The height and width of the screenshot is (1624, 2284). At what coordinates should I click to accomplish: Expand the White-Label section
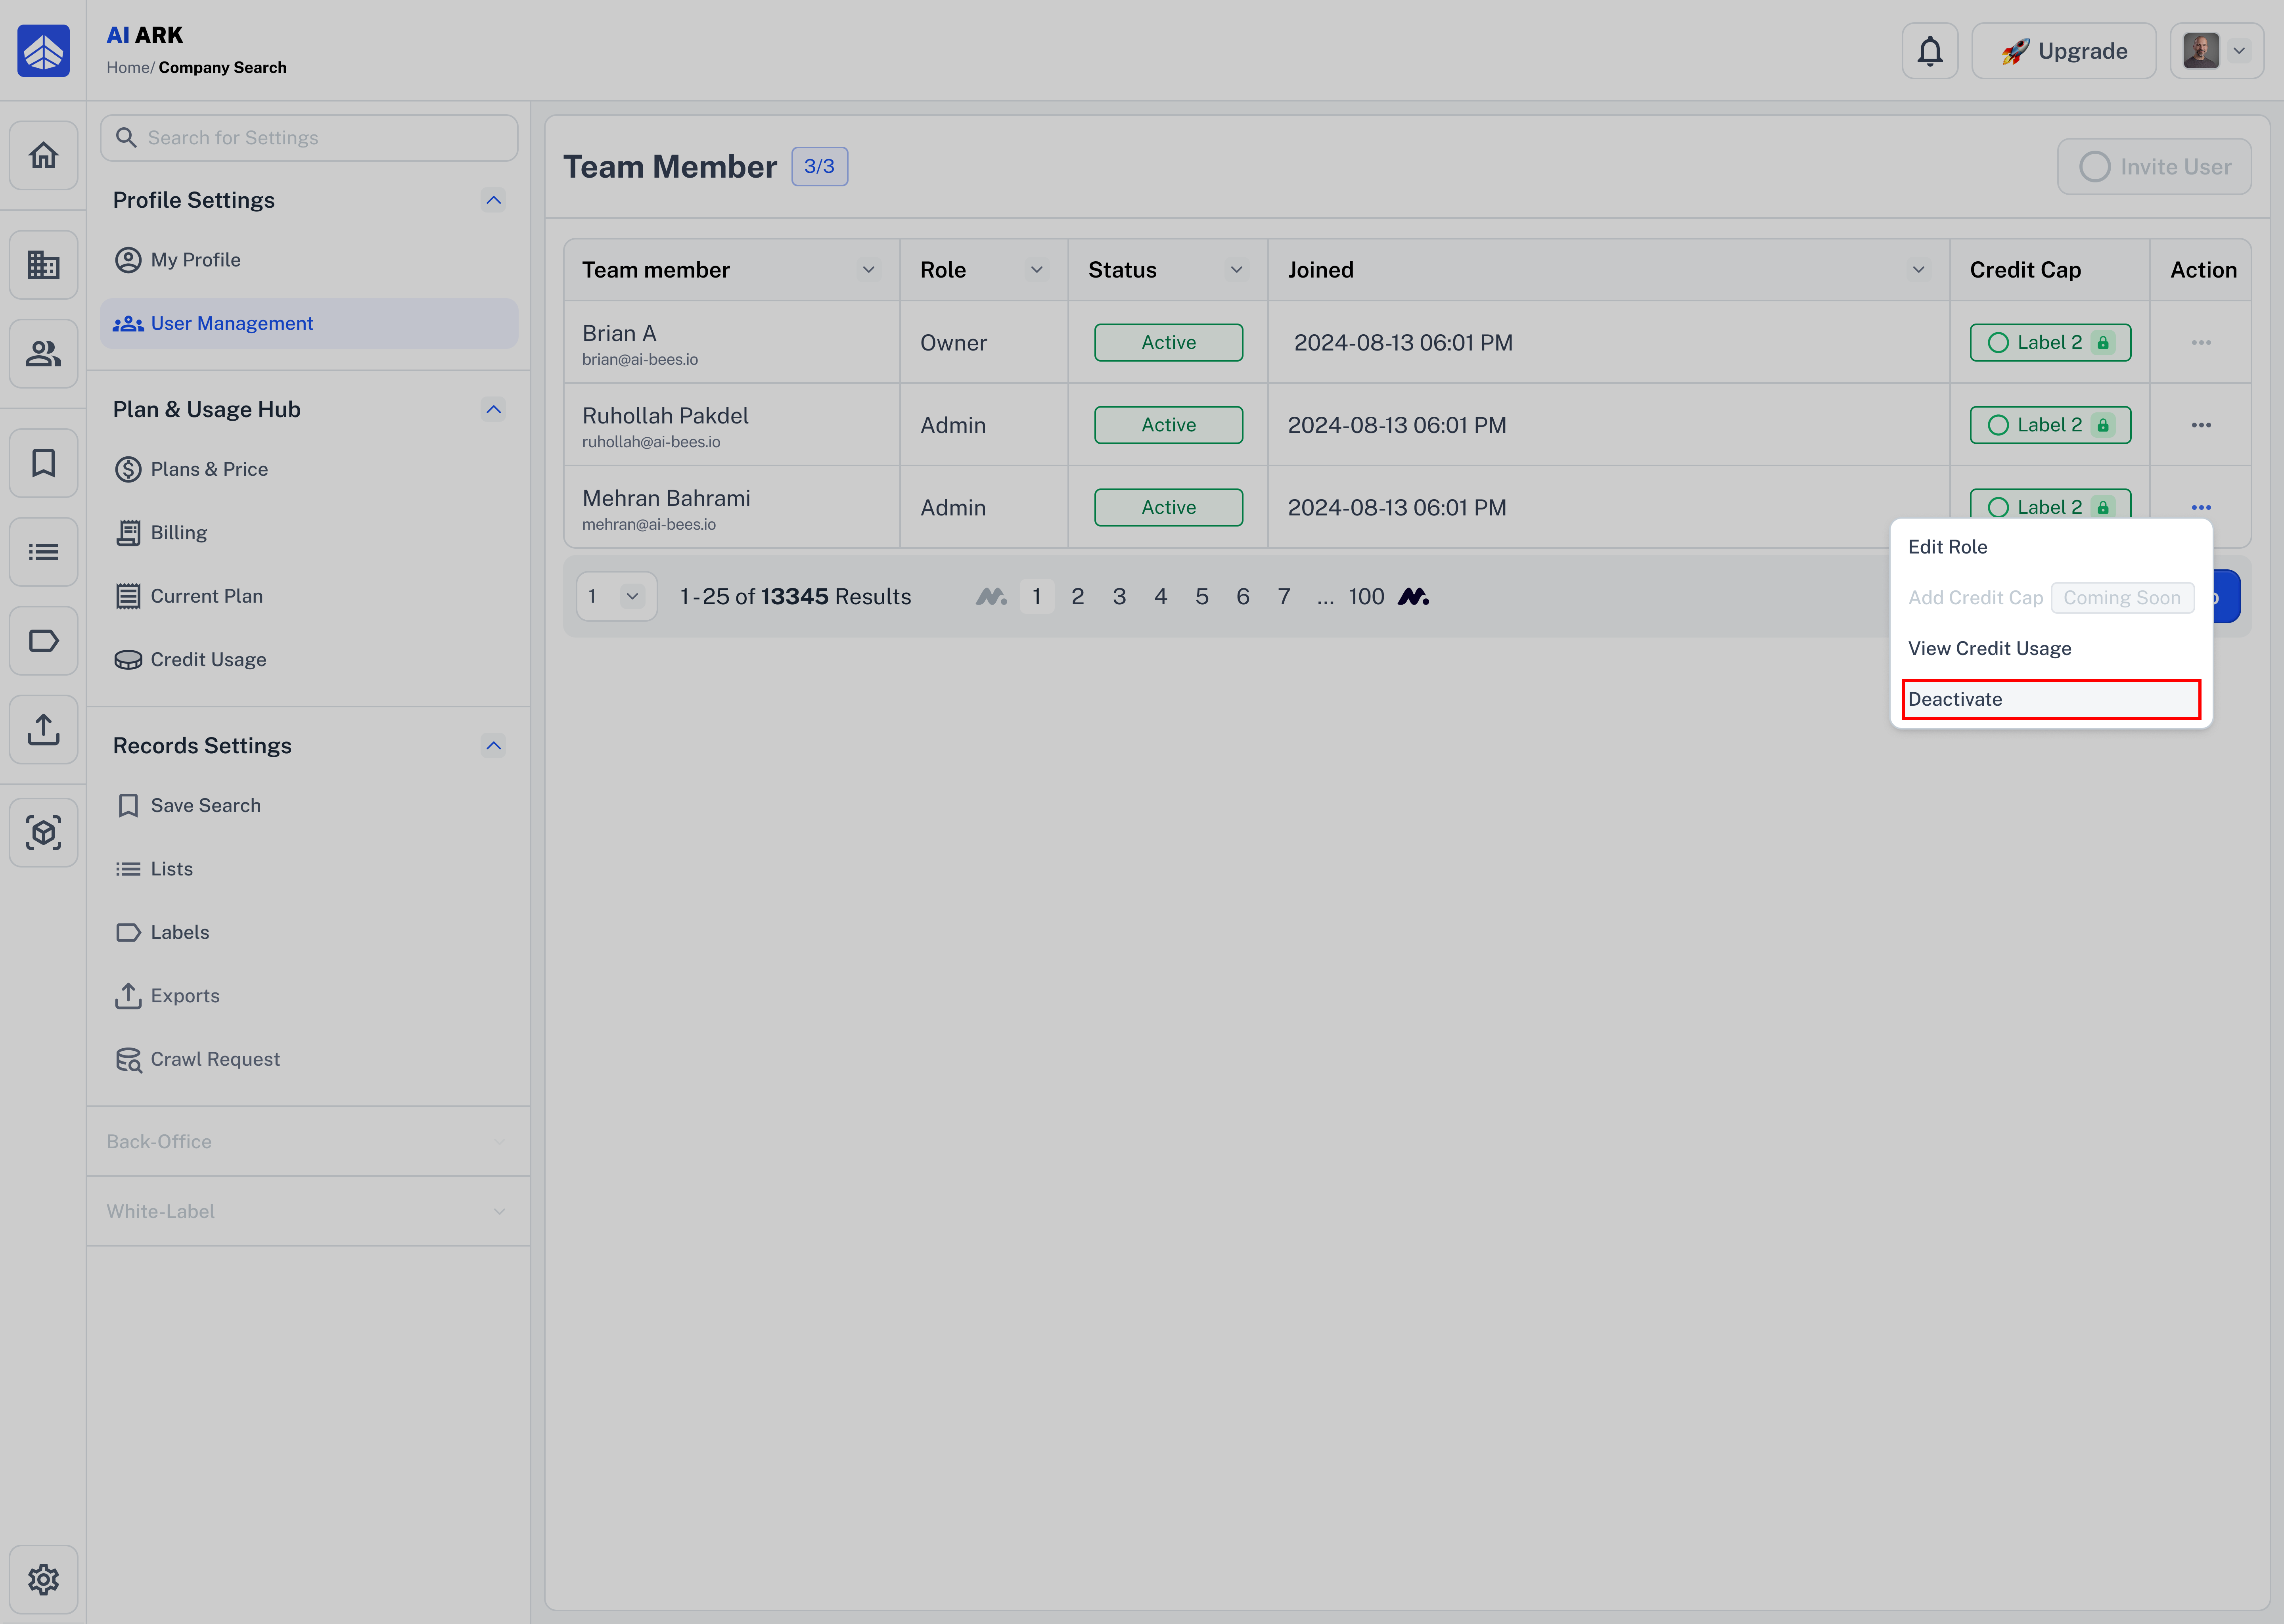[x=308, y=1211]
